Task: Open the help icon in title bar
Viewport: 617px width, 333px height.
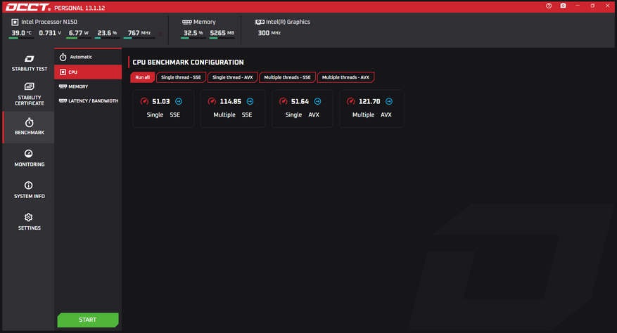Action: [x=549, y=6]
